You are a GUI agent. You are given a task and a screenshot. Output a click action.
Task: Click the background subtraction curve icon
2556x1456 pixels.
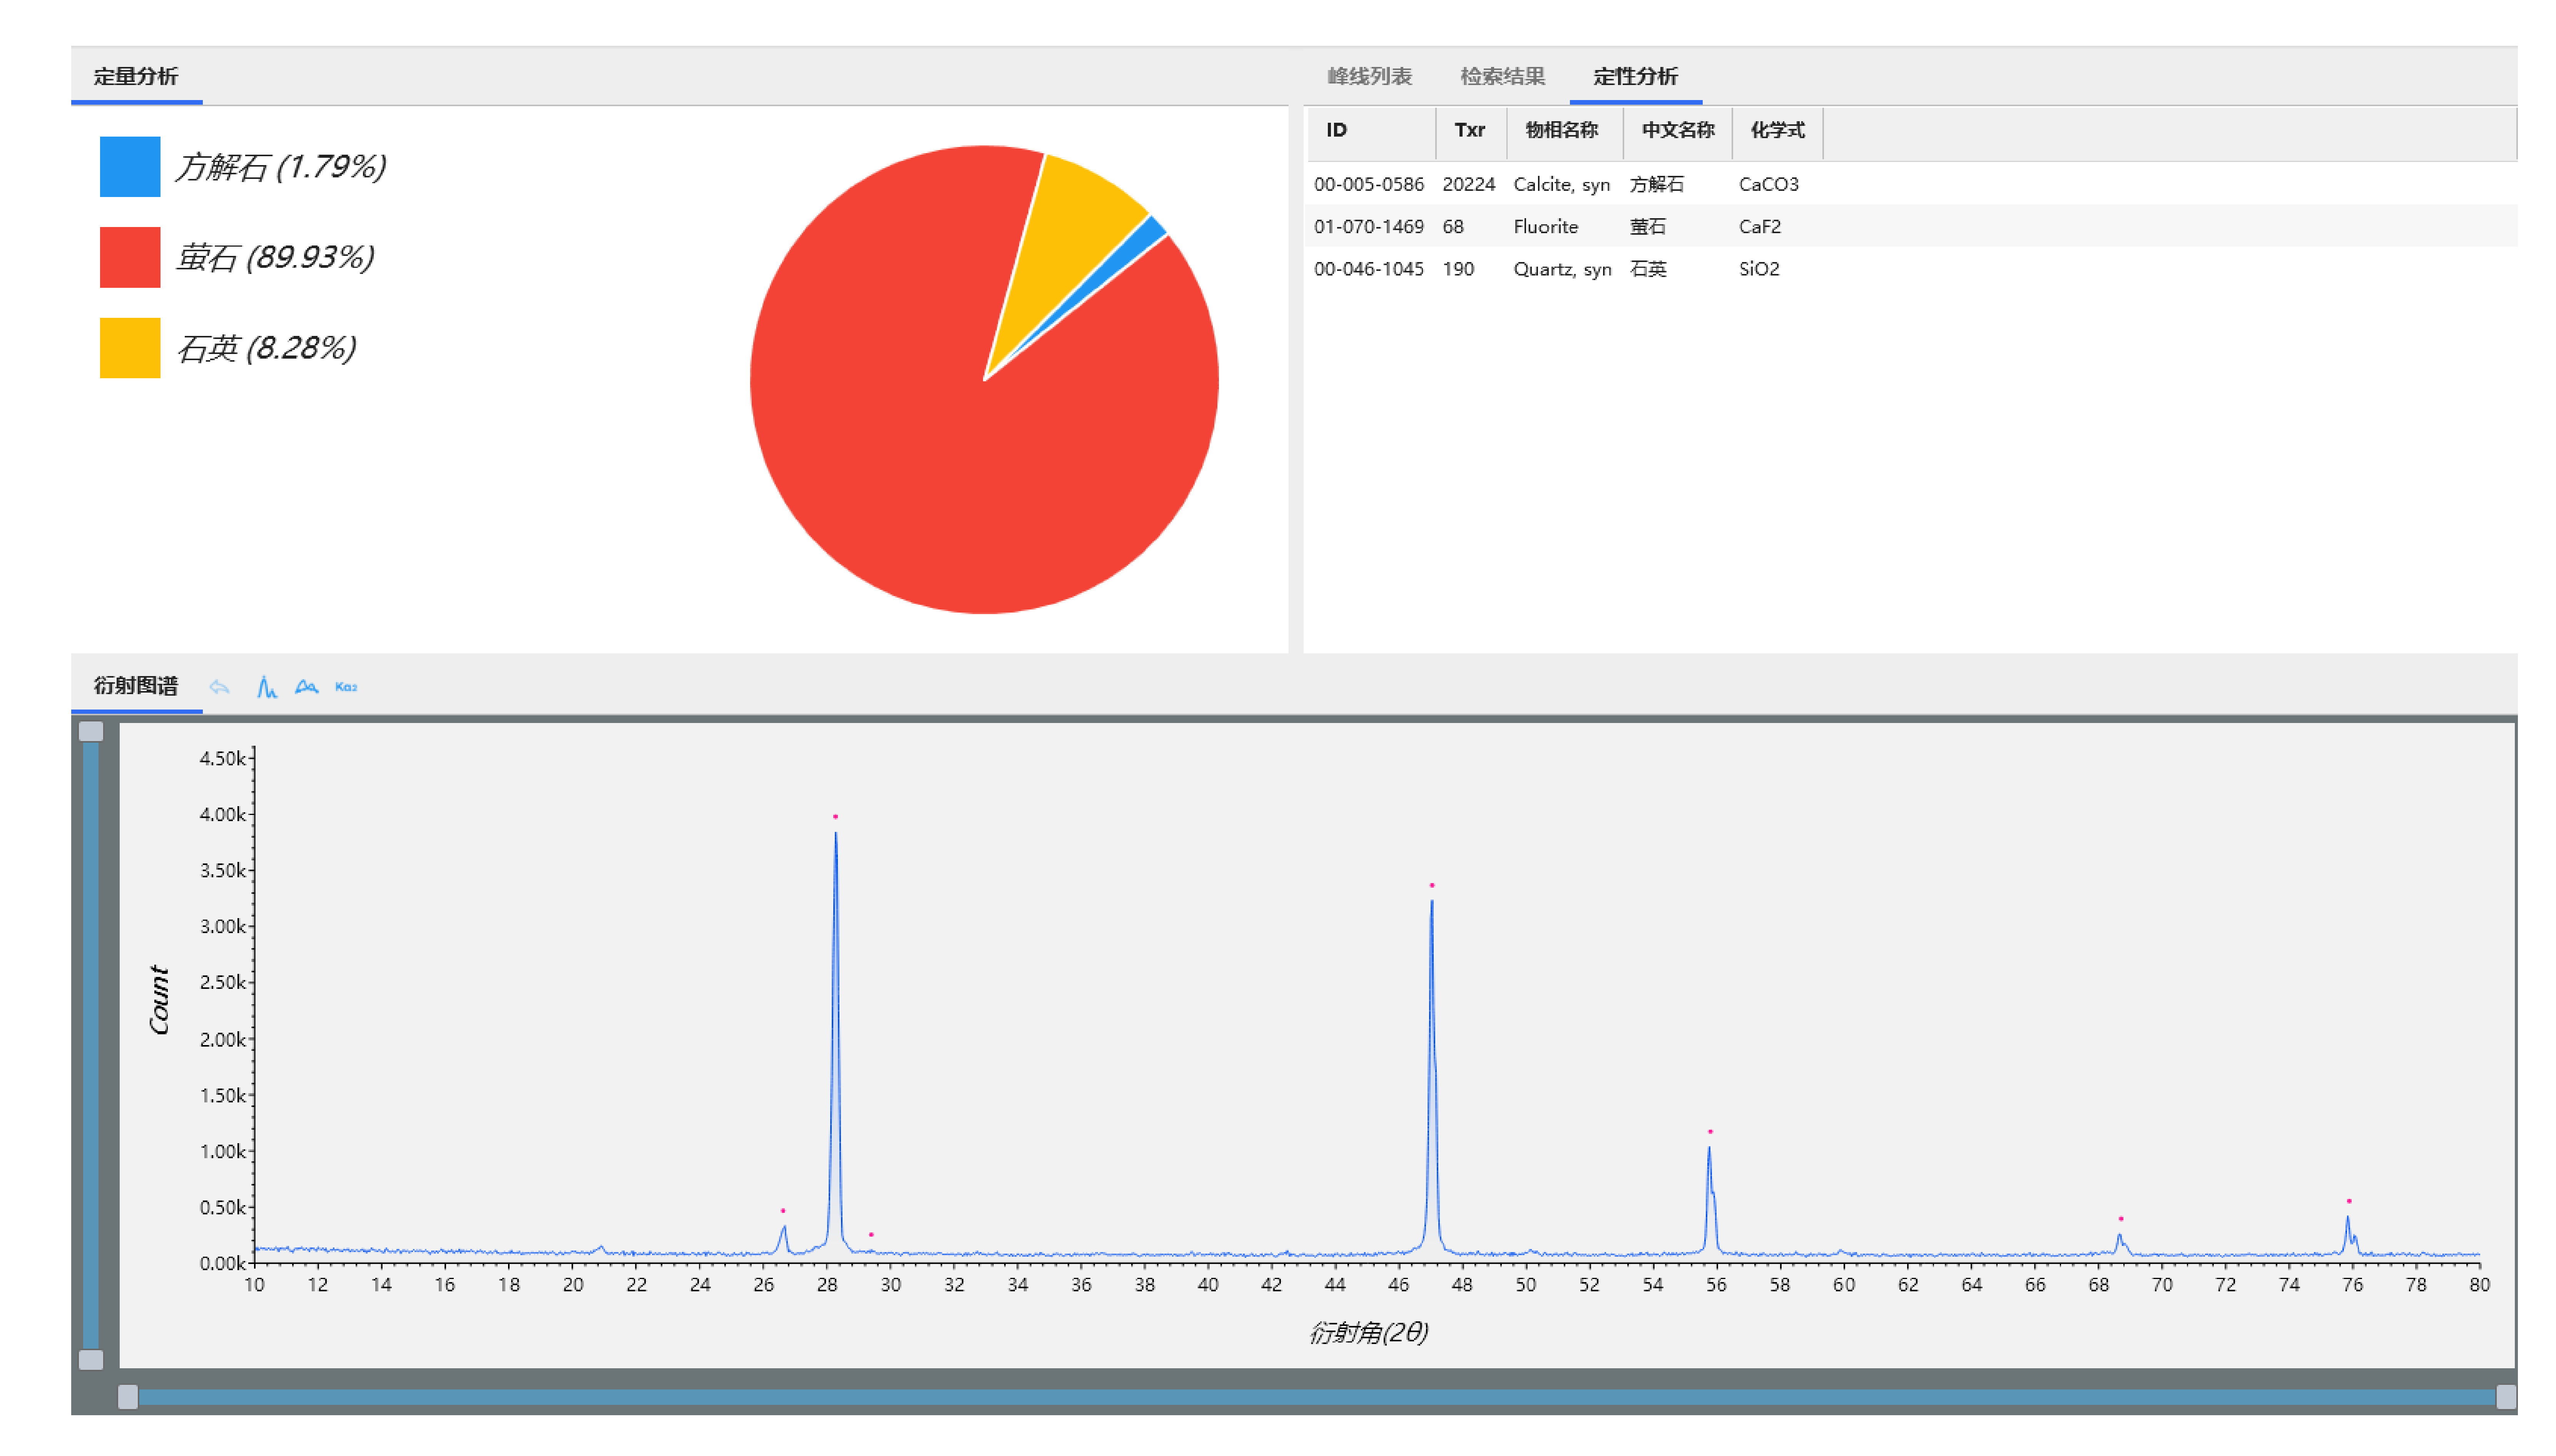click(x=306, y=687)
